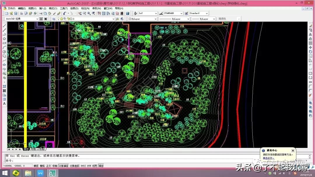Open the lxf text style dropdown

pyautogui.click(x=148, y=13)
